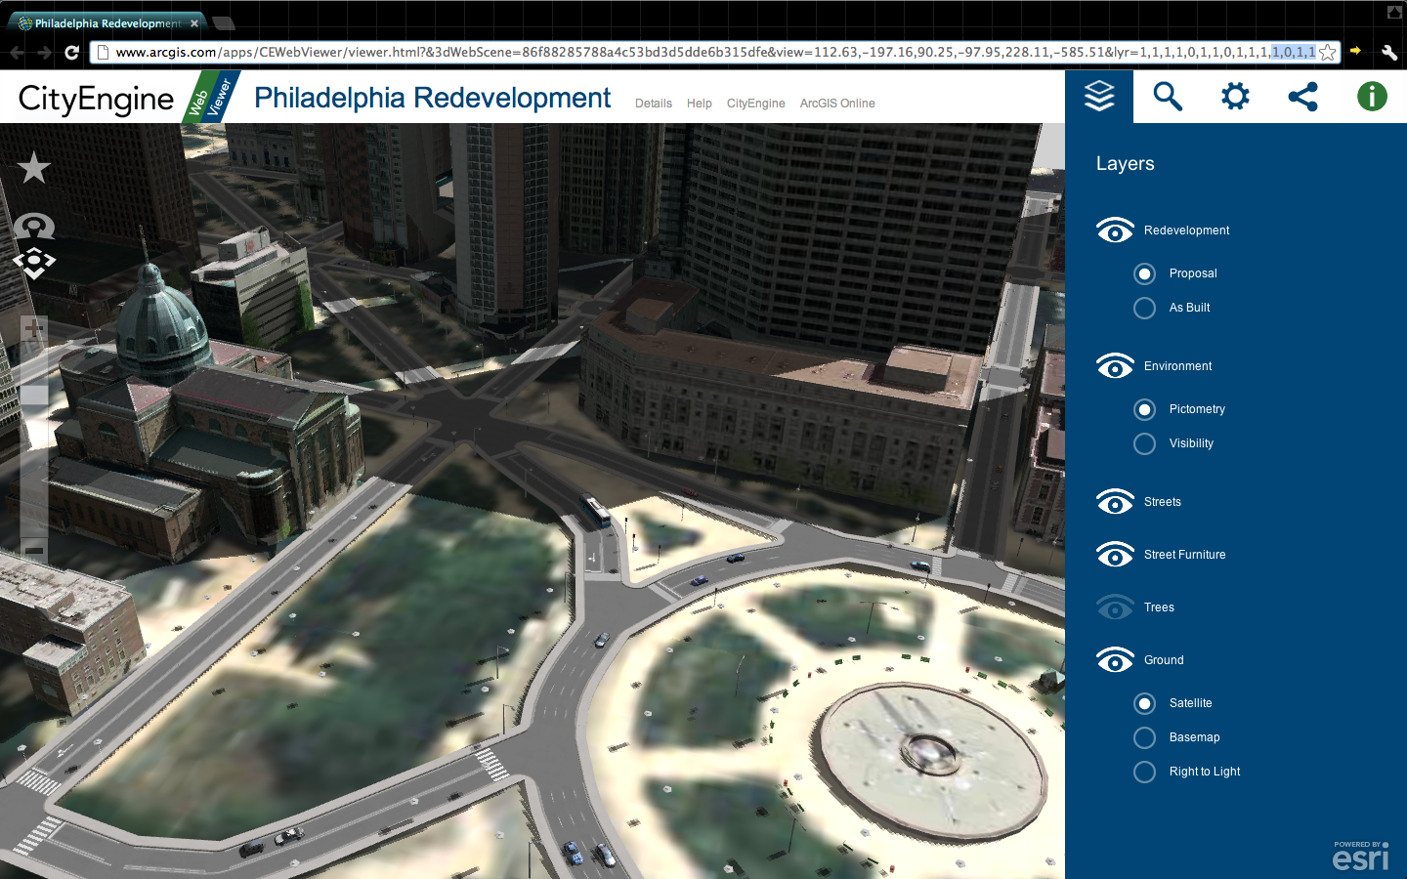1407x879 pixels.
Task: Select the Basemap radio button
Action: [1144, 737]
